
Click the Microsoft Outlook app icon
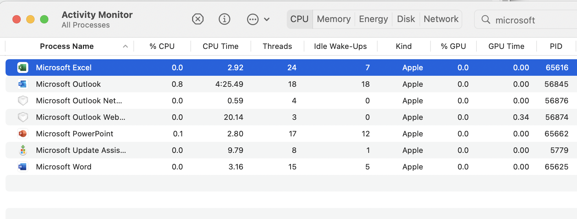22,84
